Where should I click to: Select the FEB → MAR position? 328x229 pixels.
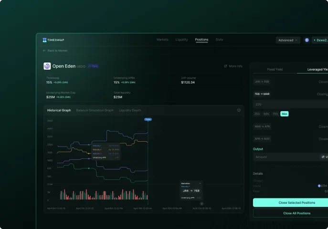(x=262, y=94)
